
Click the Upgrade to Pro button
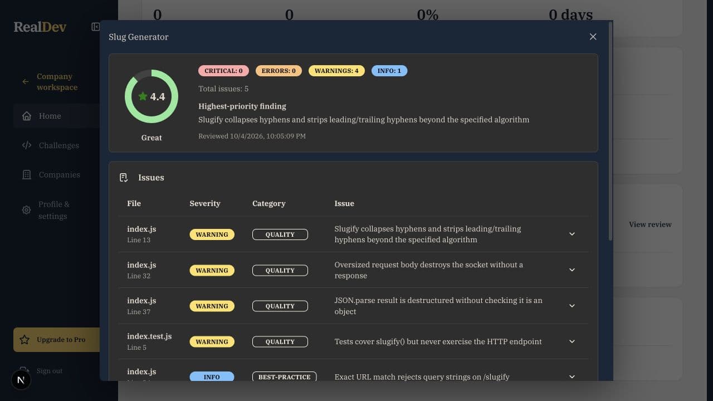(x=56, y=340)
